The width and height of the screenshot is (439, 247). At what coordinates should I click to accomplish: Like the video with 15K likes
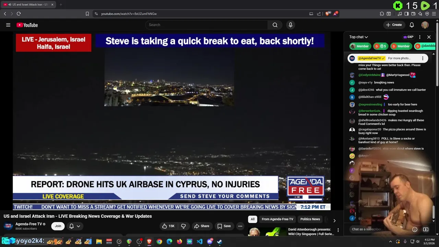tap(168, 226)
